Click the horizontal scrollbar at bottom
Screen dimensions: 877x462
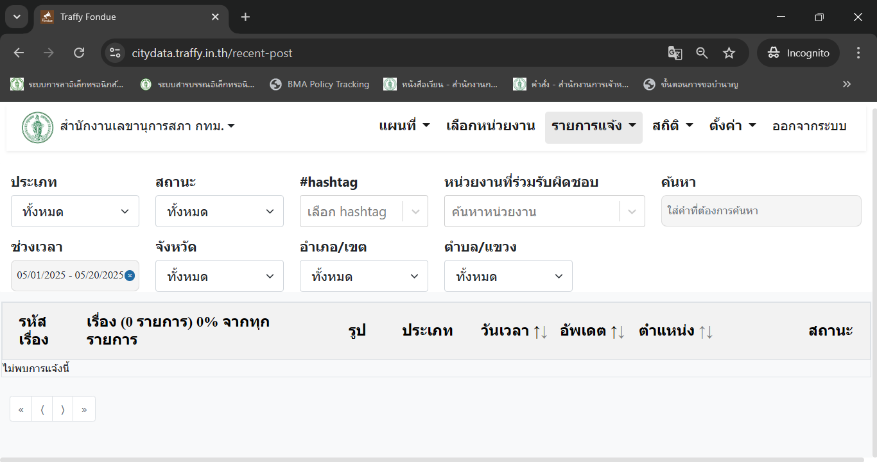coord(432,459)
